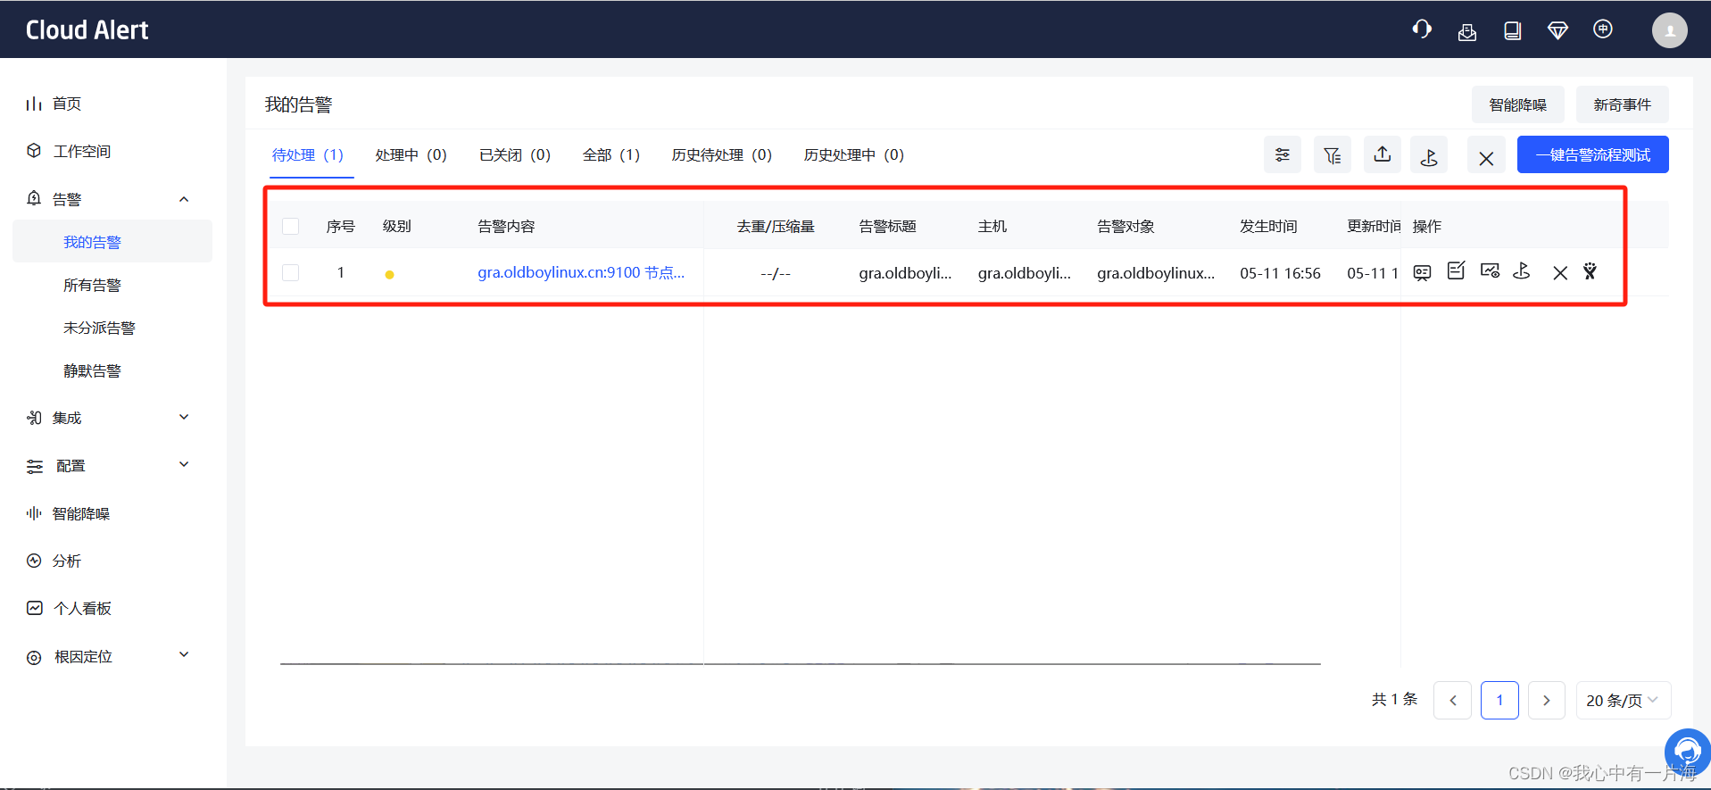Click the 首页 home chart icon

coord(34,104)
